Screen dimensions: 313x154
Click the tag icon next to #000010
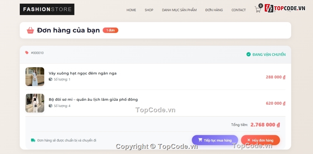point(27,53)
